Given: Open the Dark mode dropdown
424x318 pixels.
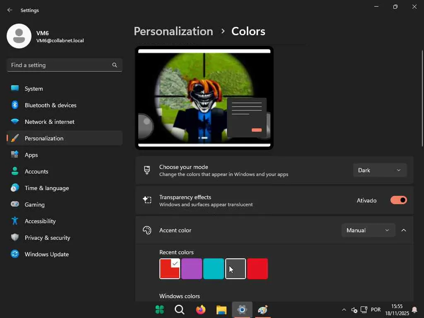Looking at the screenshot, I should pyautogui.click(x=380, y=170).
